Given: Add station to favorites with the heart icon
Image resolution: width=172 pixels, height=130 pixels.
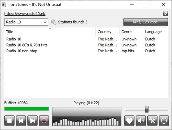Looking at the screenshot, I should pyautogui.click(x=129, y=121).
